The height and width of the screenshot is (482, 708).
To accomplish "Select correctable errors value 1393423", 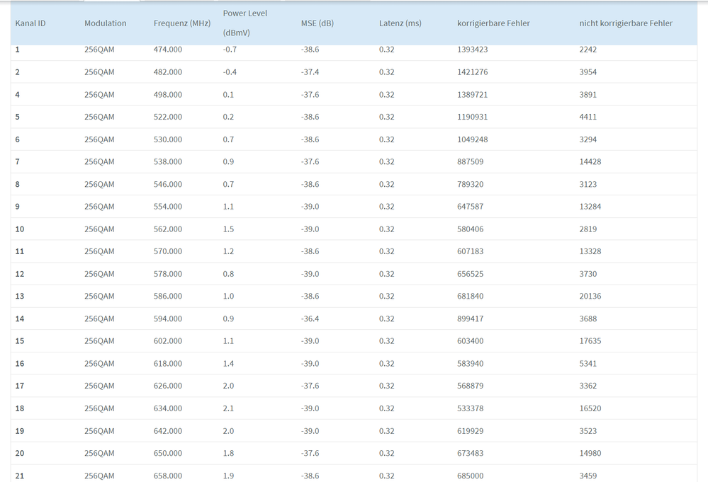I will [x=472, y=50].
